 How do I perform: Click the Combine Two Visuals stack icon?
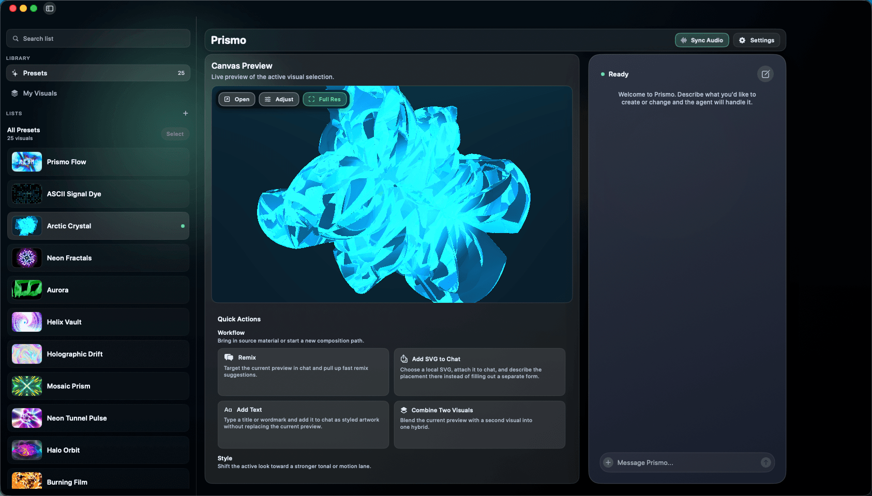[403, 410]
